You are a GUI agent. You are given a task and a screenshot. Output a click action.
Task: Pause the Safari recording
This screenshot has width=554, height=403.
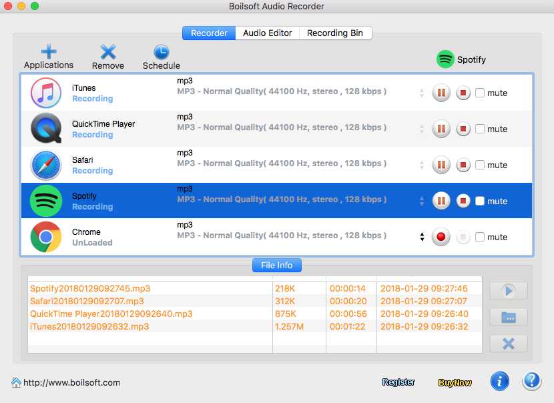click(x=441, y=165)
